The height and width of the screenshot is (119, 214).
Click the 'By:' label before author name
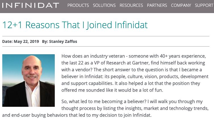point(45,41)
